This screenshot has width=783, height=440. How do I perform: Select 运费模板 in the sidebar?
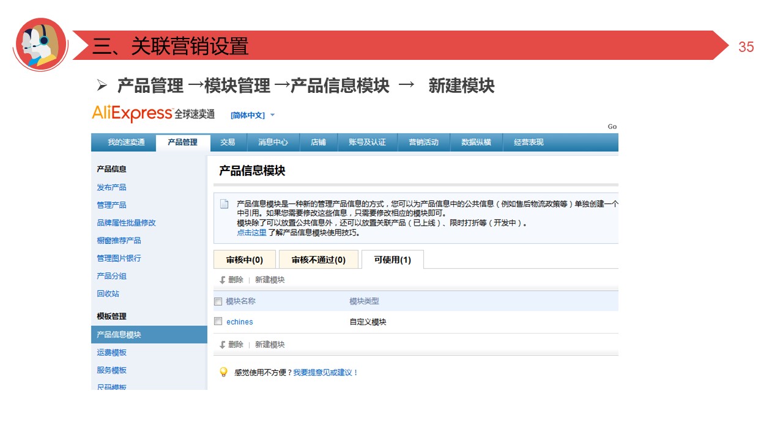[111, 353]
